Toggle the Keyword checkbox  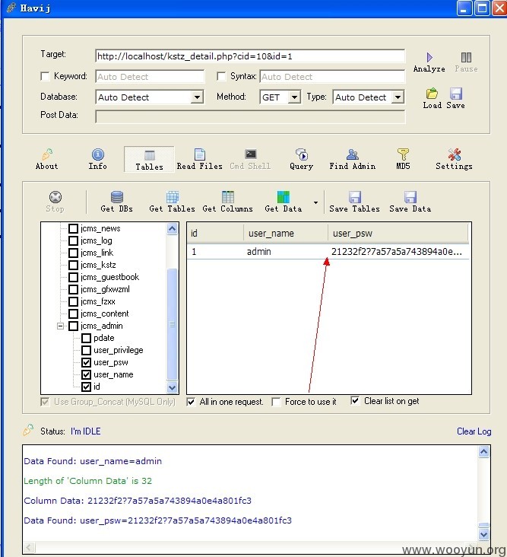pos(45,76)
